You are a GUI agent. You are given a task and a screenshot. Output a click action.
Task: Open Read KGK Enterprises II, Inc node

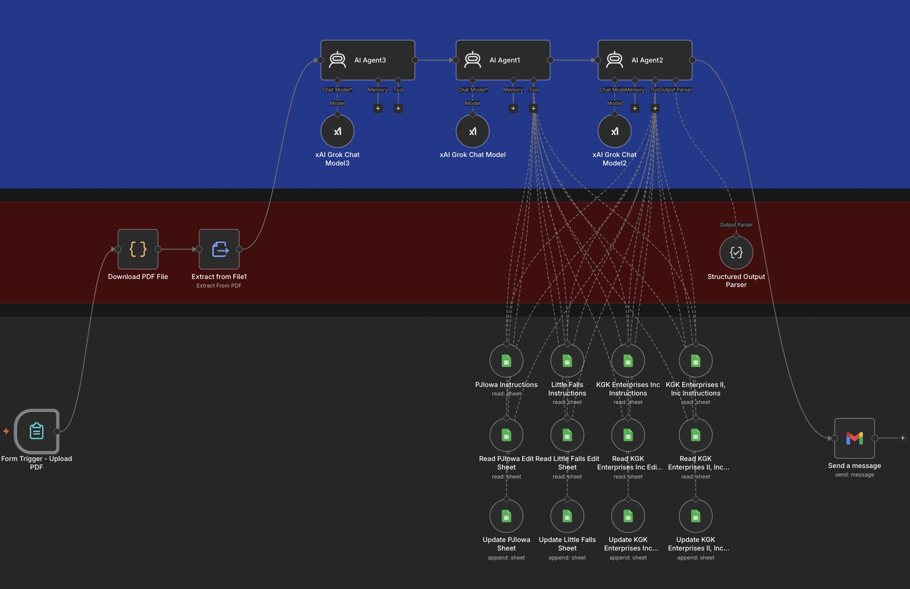(x=696, y=435)
